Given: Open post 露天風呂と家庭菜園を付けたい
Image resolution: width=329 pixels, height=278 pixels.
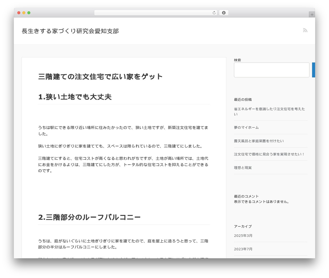Looking at the screenshot, I should click(259, 141).
